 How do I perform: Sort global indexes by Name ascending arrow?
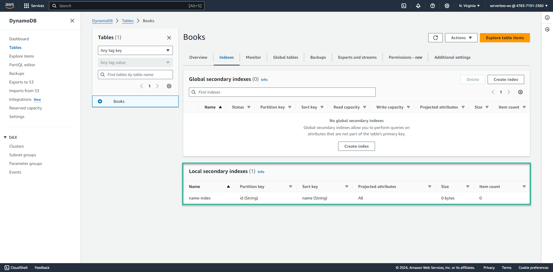[220, 107]
